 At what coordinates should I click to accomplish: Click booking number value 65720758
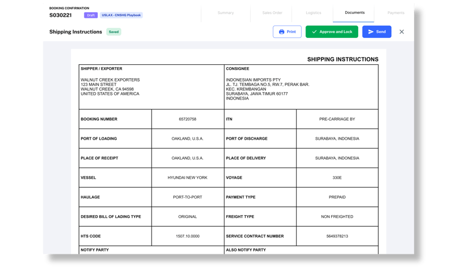[x=187, y=119]
